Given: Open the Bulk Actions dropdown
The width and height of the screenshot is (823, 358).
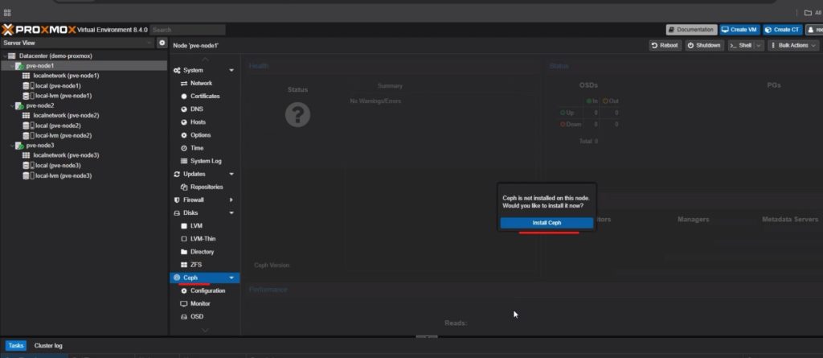Looking at the screenshot, I should click(793, 45).
